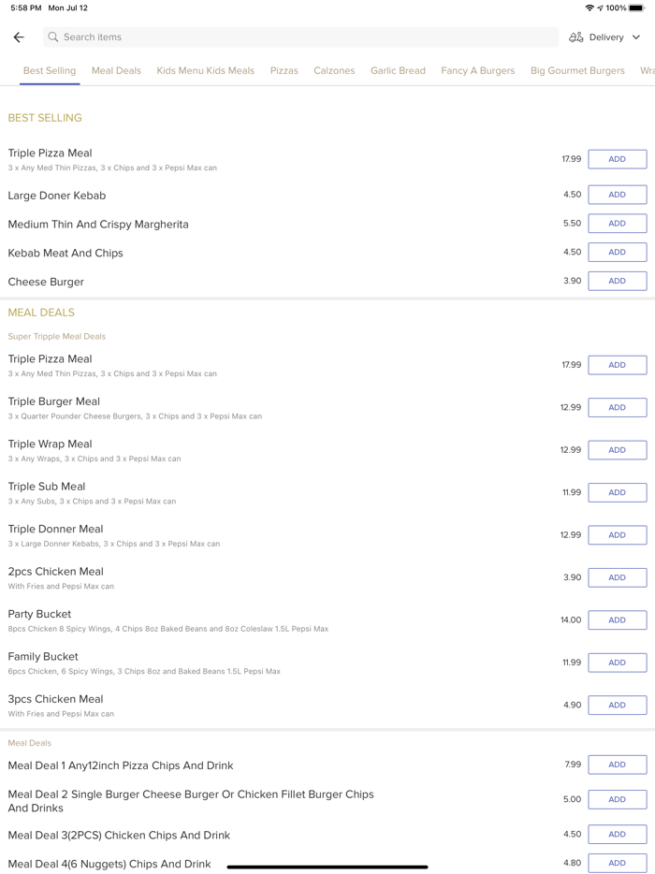Add the Party Bucket meal
This screenshot has width=655, height=874.
point(617,619)
